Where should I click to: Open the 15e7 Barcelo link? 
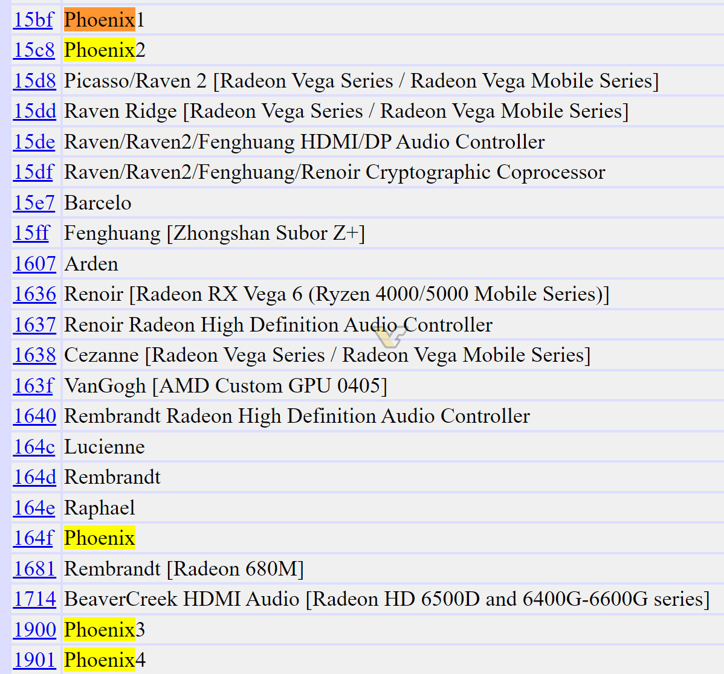coord(34,203)
